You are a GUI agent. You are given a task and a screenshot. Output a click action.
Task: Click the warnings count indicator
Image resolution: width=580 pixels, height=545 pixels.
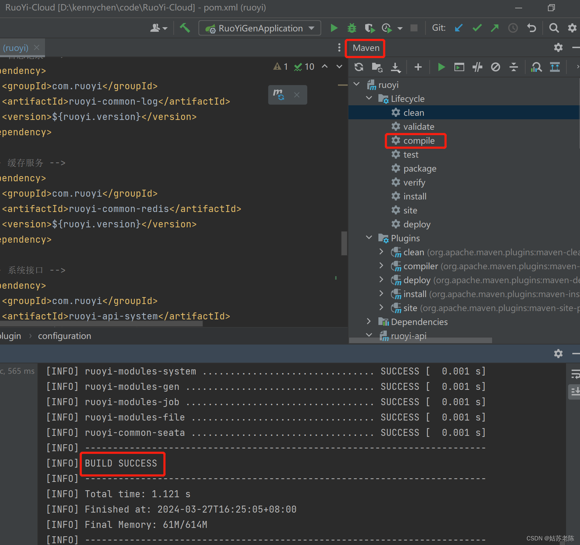pos(281,67)
